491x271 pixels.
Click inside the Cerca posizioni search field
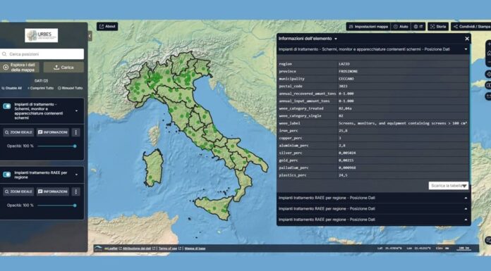42,54
